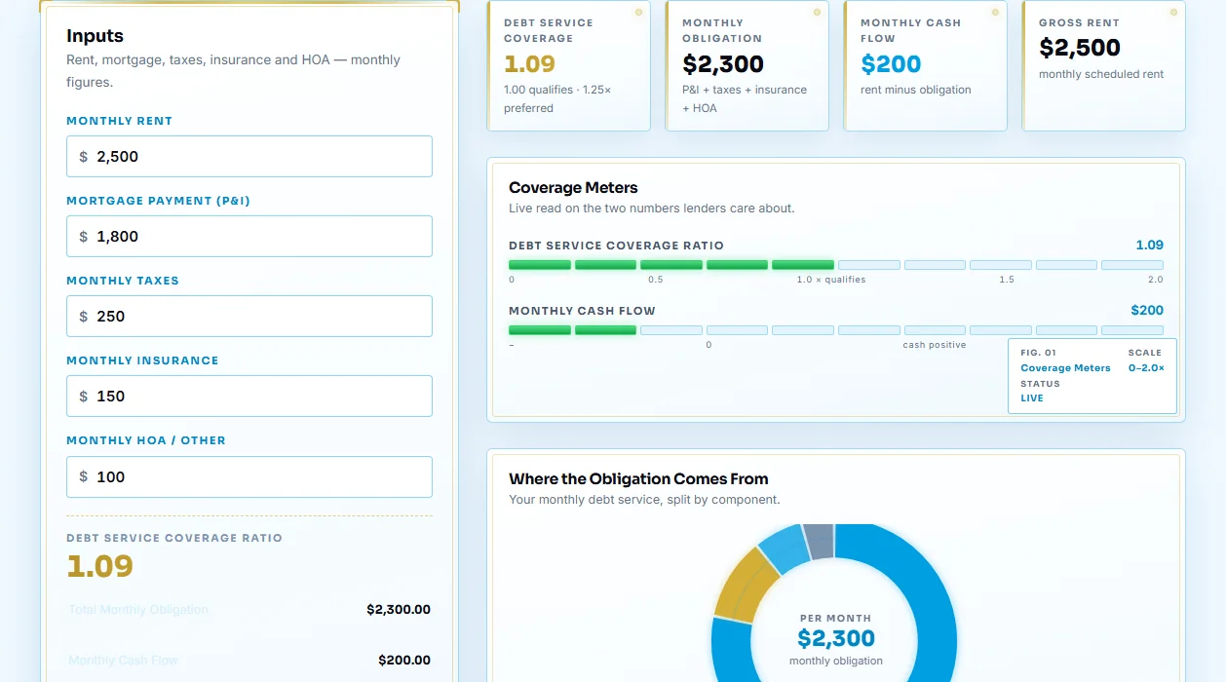Image resolution: width=1226 pixels, height=682 pixels.
Task: Click the 'cash positive' meter label
Action: [x=935, y=345]
